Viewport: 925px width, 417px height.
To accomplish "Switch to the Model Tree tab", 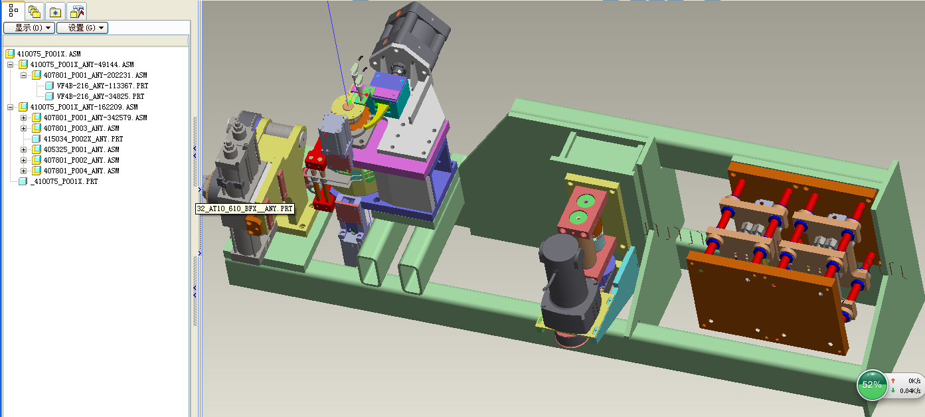I will (x=14, y=11).
